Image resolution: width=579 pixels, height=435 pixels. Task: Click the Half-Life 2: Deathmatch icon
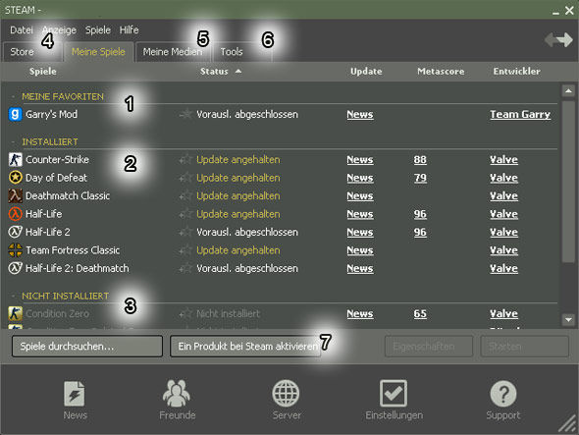(15, 268)
